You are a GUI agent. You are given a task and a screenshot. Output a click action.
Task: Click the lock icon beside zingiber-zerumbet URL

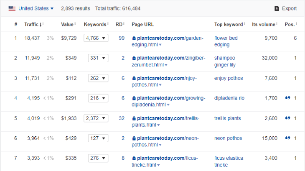[x=134, y=58]
